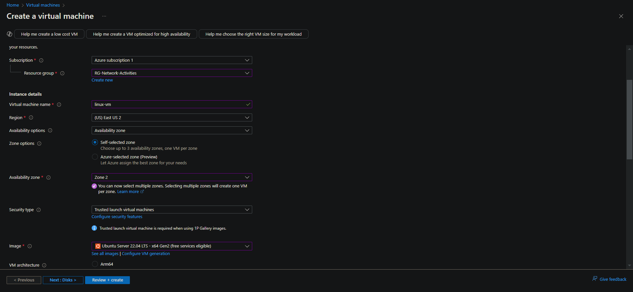Screen dimensions: 633x292
Task: Click the scrollbar down arrow
Action: [x=629, y=265]
